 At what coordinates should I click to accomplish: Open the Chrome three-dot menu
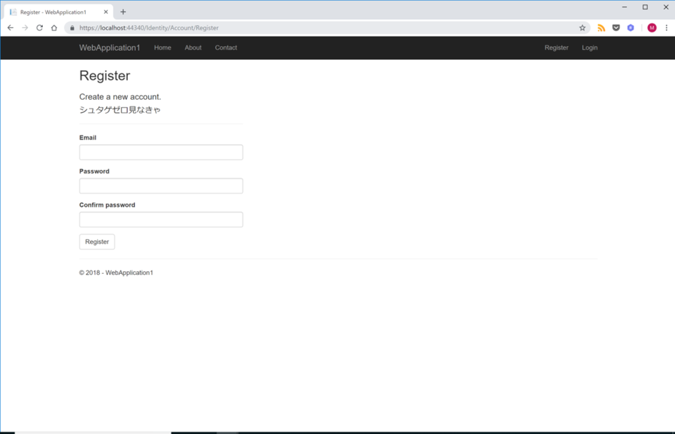pos(666,28)
